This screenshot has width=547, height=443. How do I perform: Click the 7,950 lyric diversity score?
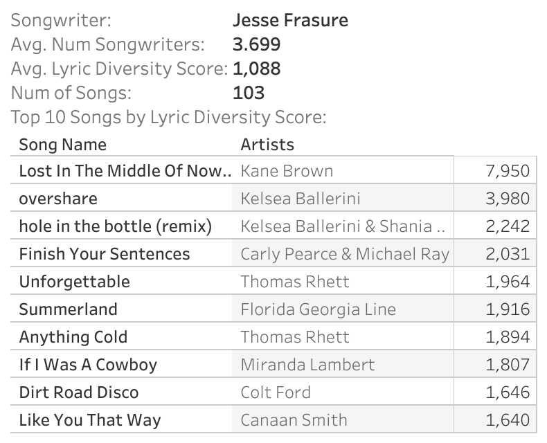pyautogui.click(x=508, y=171)
